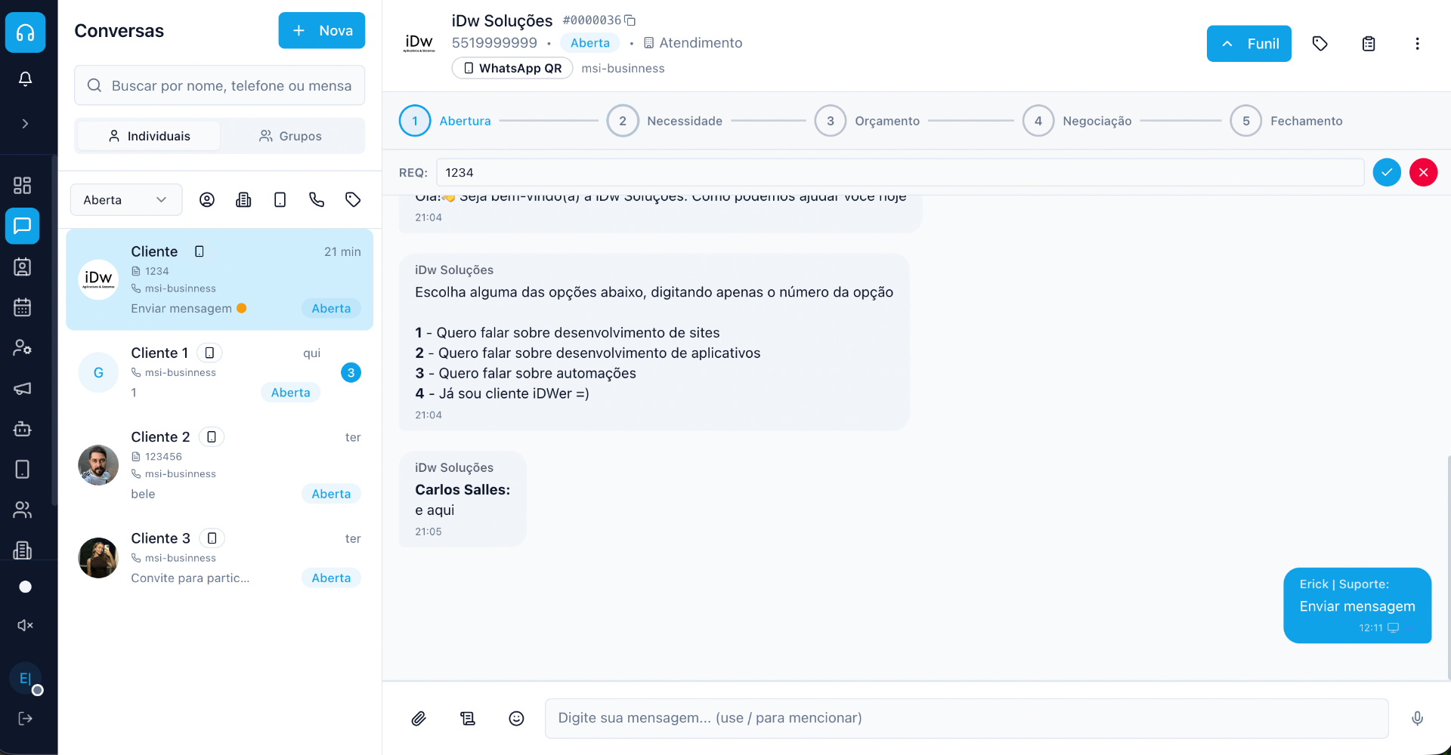Select the chat conversations icon in the sidebar
The width and height of the screenshot is (1451, 755).
coord(23,226)
